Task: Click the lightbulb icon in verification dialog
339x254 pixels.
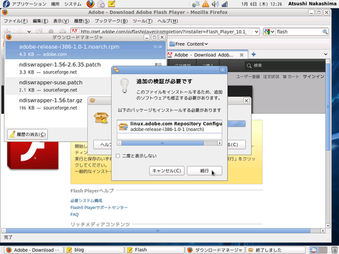Action: point(124,86)
